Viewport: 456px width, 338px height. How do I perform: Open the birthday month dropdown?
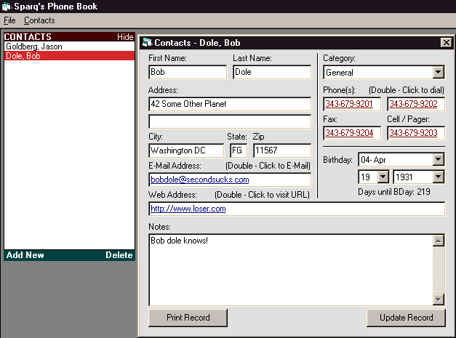438,159
